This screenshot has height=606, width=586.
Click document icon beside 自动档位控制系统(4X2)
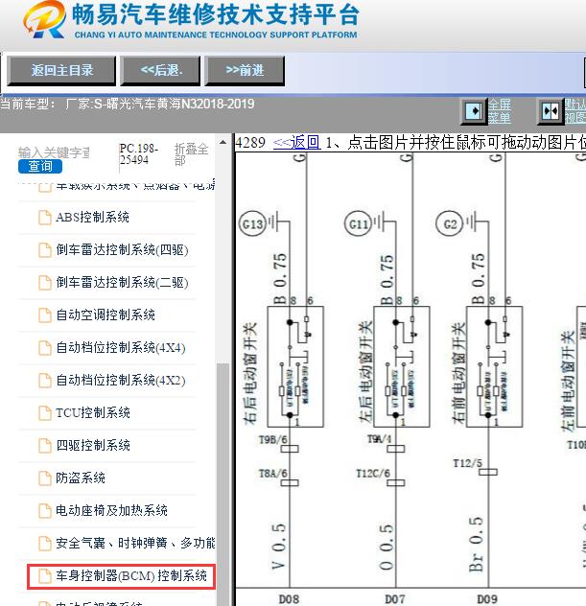point(45,380)
